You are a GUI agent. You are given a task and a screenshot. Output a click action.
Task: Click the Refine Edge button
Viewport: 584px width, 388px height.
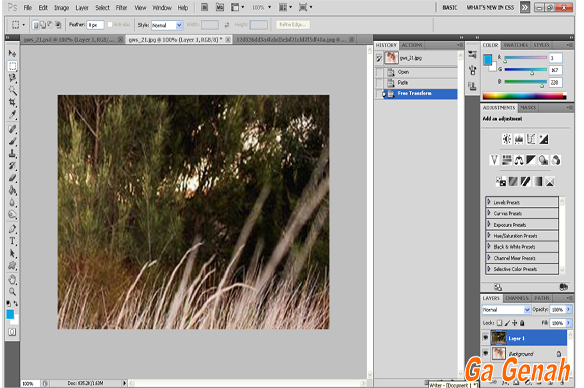coord(293,24)
